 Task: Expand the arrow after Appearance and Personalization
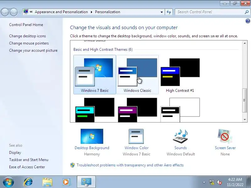pyautogui.click(x=92, y=12)
